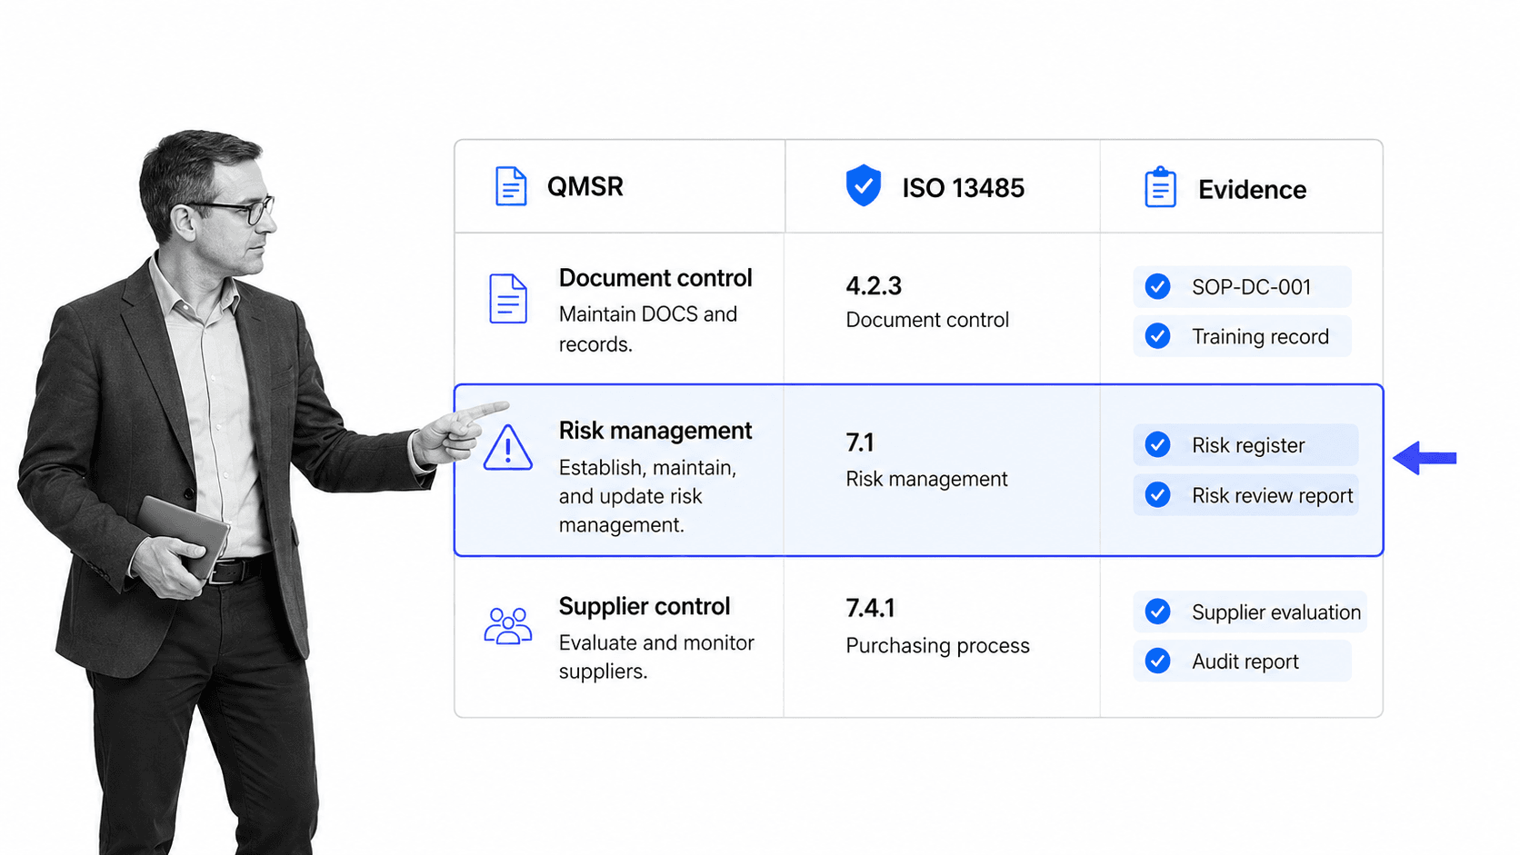Toggle the Risk register checkmark
Viewport: 1520px width, 855px height.
pyautogui.click(x=1157, y=445)
